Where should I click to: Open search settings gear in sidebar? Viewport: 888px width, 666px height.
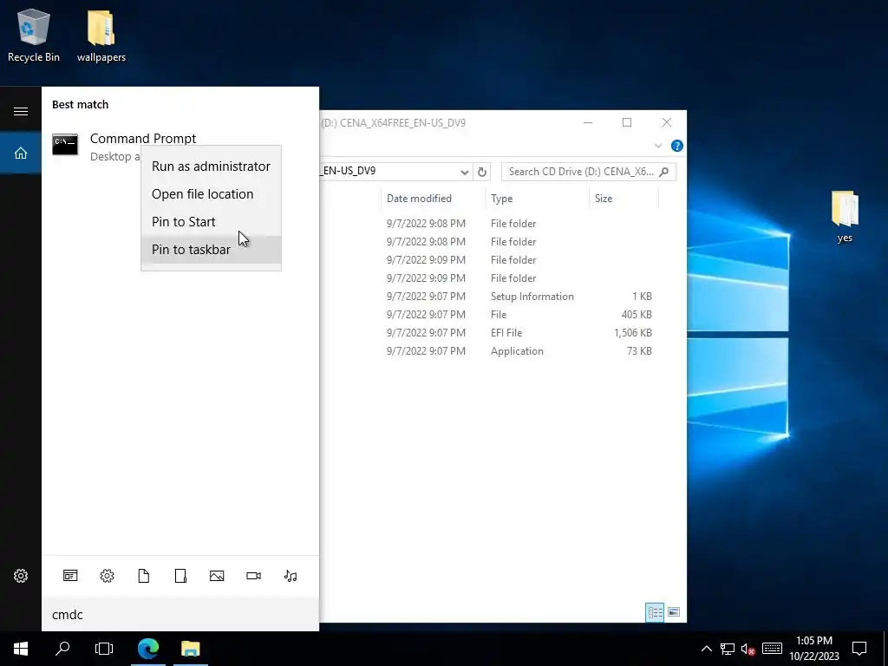coord(21,576)
